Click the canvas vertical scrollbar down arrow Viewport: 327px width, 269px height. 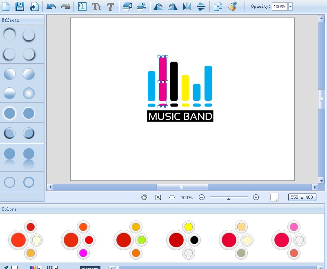point(321,180)
